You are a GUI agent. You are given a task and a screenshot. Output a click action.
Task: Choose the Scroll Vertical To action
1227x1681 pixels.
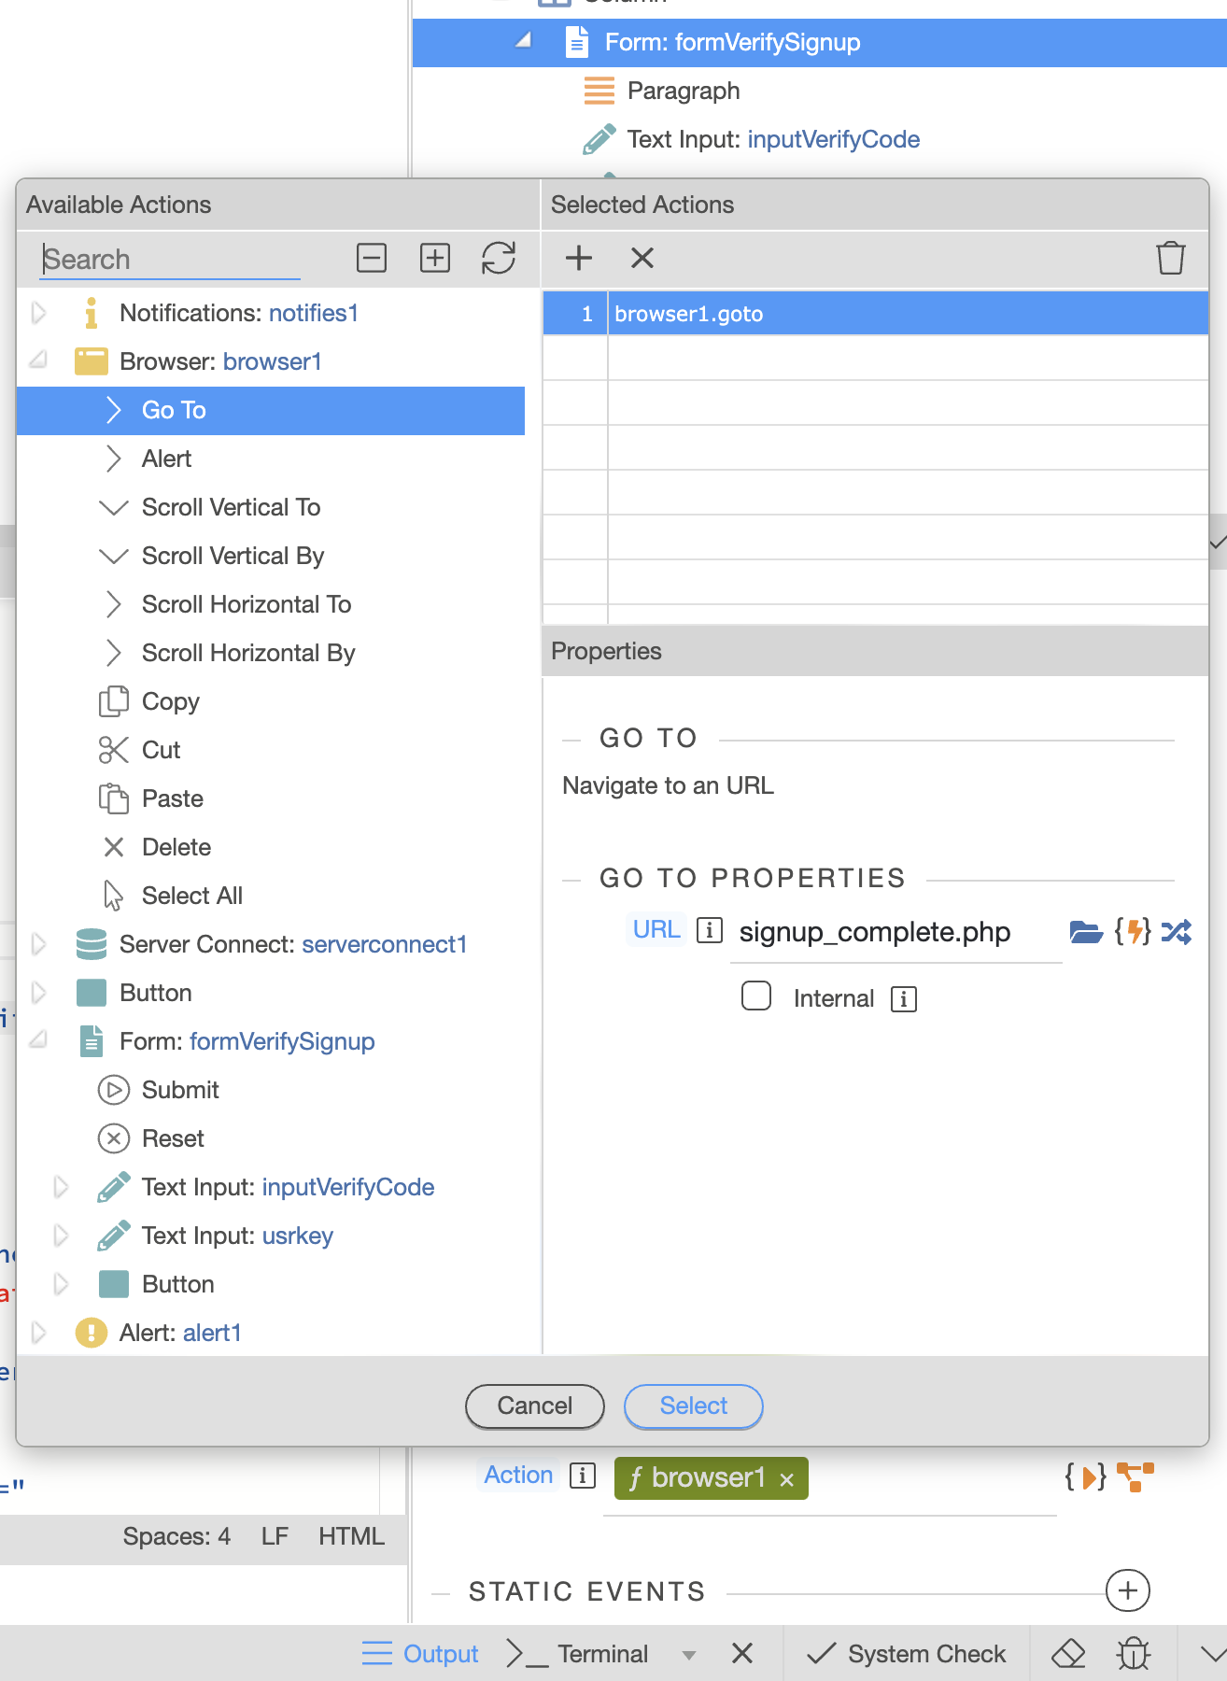pos(231,507)
